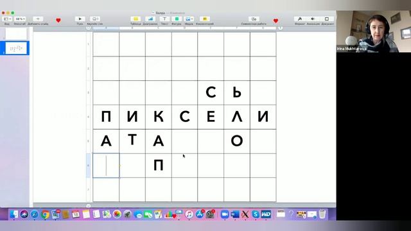The height and width of the screenshot is (231, 411).
Task: Open Microsoft Word from the Dock
Action: [x=234, y=214]
